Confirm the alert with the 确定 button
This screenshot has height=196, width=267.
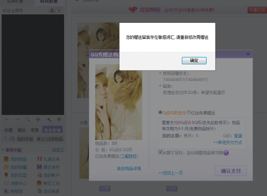click(194, 61)
